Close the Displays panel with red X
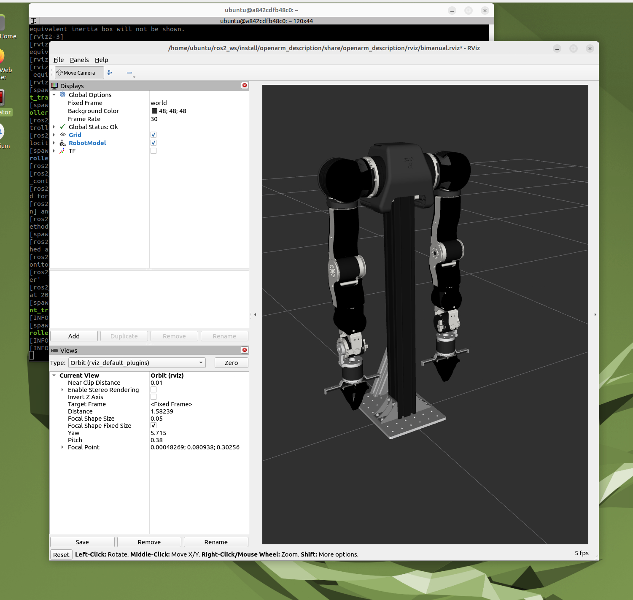 tap(244, 86)
